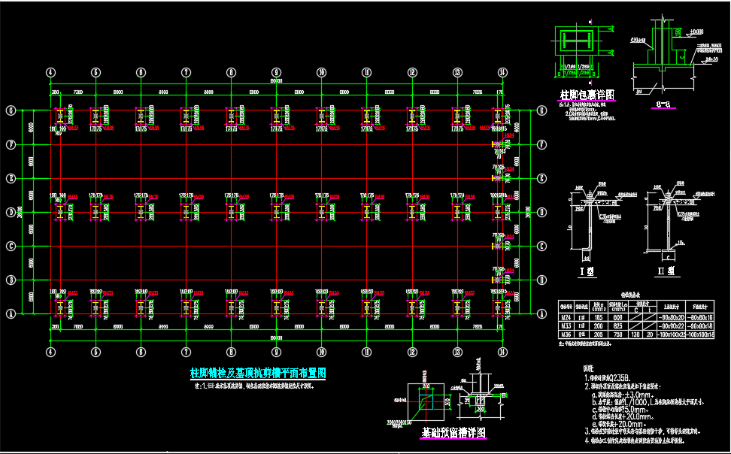Click axis bubble 12 in the top row
731x454 pixels.
click(x=411, y=72)
